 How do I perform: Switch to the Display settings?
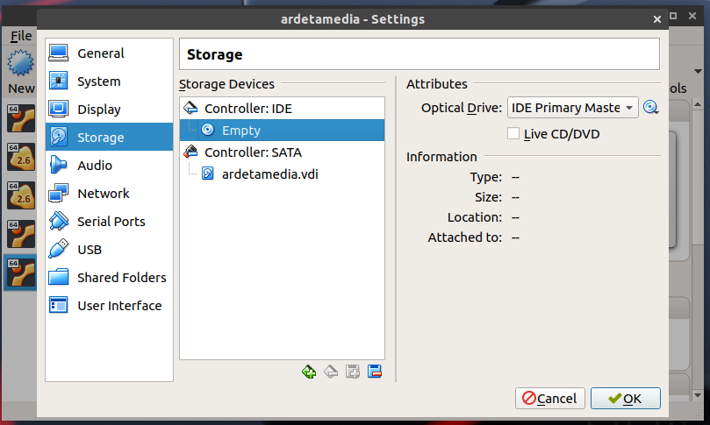pos(98,110)
